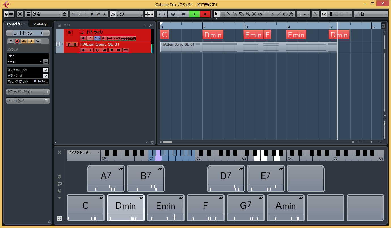Select the Glue tool
The height and width of the screenshot is (228, 391).
235,14
